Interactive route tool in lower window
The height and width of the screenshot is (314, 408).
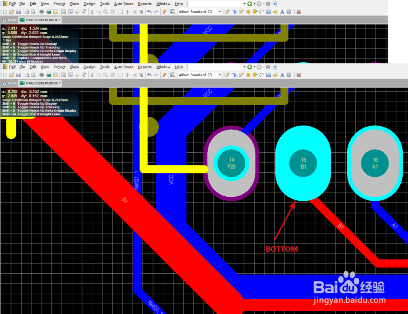pyautogui.click(x=228, y=75)
